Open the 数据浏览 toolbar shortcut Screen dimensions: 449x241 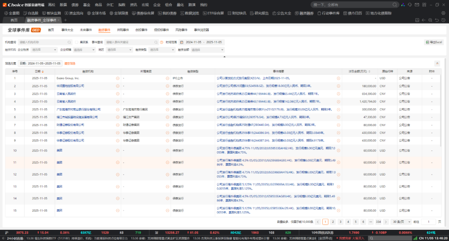click(x=190, y=13)
